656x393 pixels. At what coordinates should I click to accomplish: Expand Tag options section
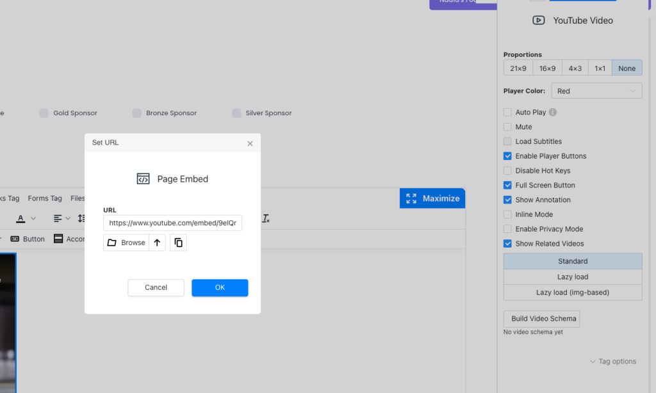[612, 362]
